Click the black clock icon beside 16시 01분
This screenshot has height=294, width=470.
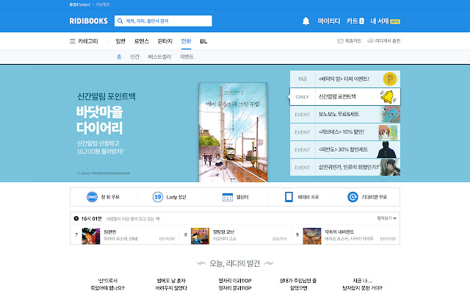pos(76,218)
